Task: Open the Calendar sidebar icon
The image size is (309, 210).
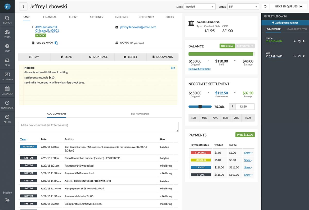Action: 7,90
